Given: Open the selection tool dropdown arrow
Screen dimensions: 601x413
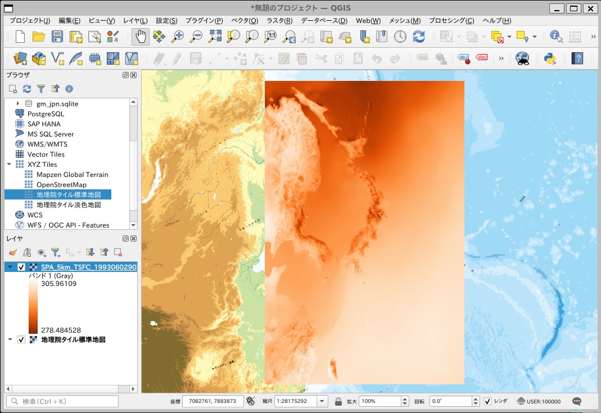Looking at the screenshot, I should tap(459, 37).
